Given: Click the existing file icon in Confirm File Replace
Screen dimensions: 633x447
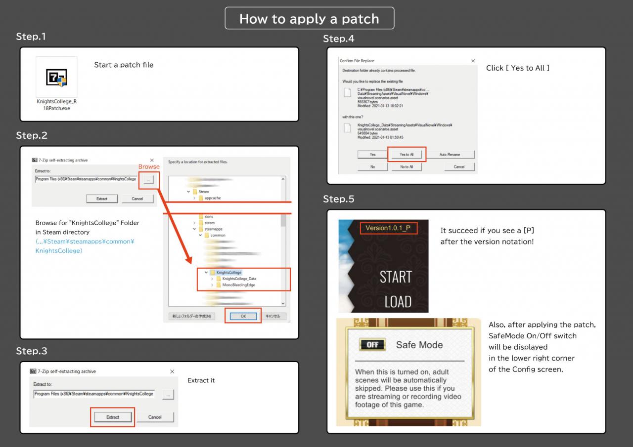Looking at the screenshot, I should pos(347,93).
